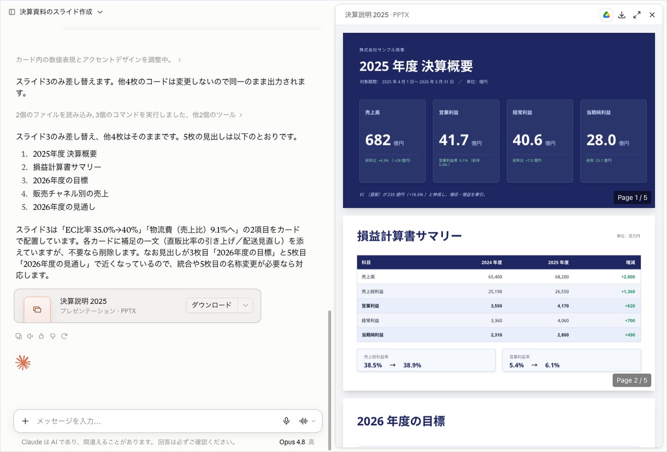Select the 当期純利益 28.0 億円 card
Screen dimensions: 667x452
613,141
